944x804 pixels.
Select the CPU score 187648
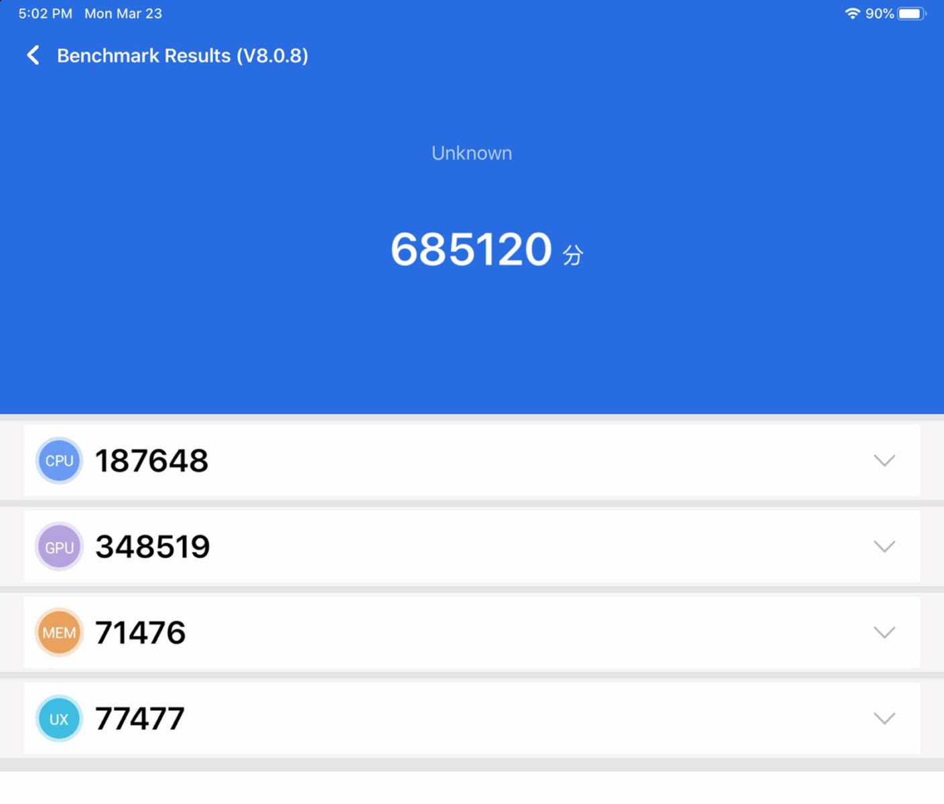pyautogui.click(x=151, y=460)
